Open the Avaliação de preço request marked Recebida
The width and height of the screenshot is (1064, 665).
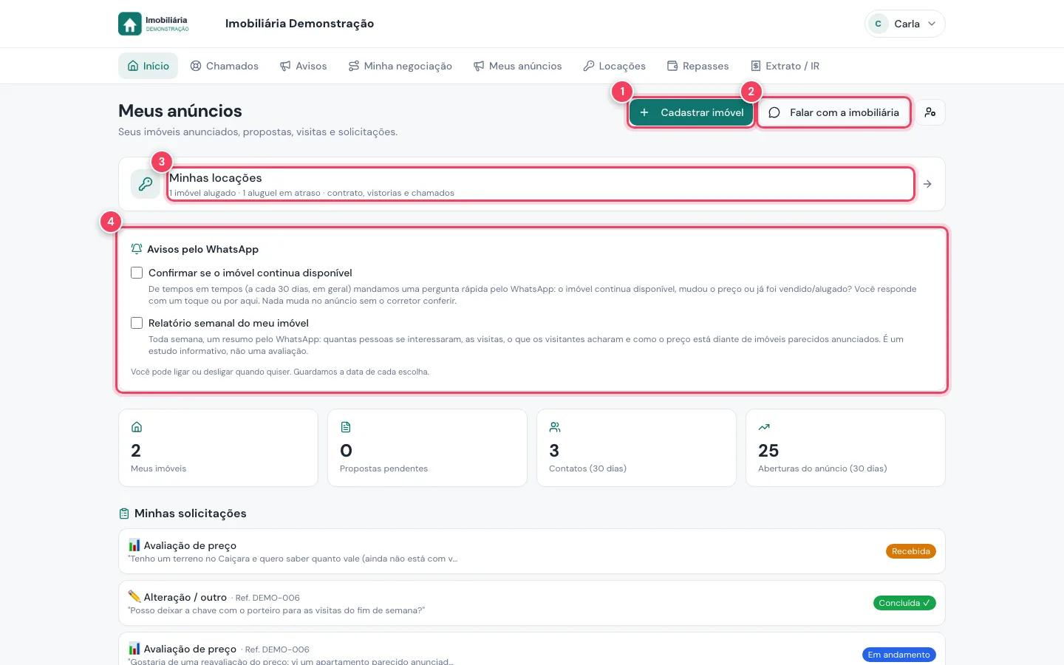tap(532, 551)
